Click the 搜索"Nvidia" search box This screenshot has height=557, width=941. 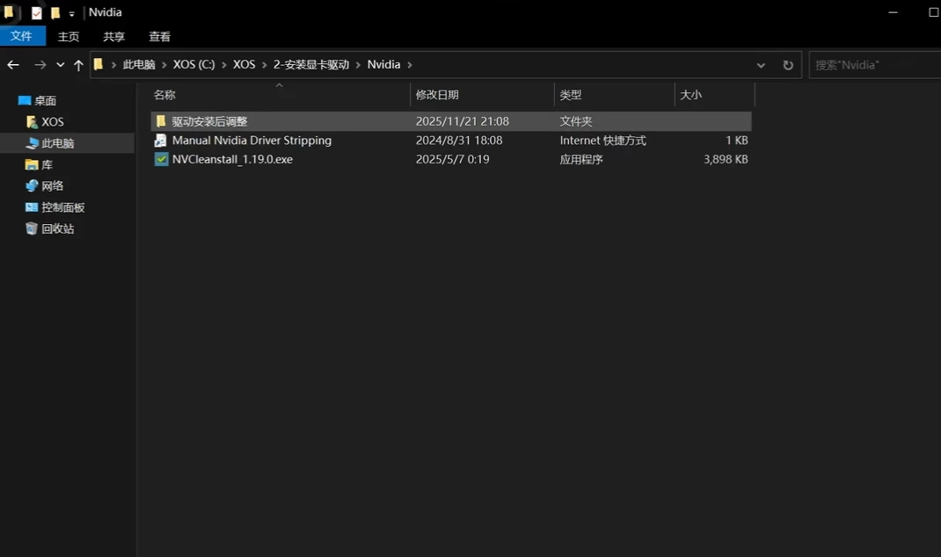tap(871, 65)
